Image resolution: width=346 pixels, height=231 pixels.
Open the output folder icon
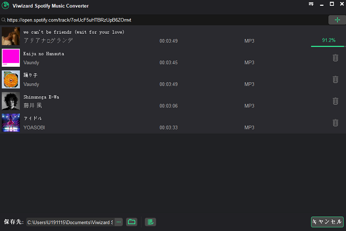click(x=132, y=222)
